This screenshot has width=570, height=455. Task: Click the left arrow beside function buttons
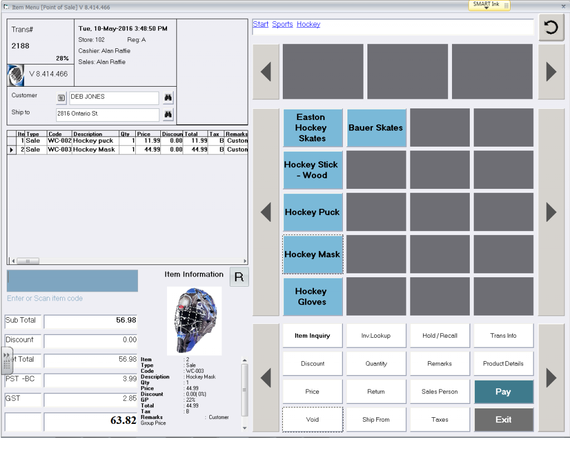click(x=266, y=377)
